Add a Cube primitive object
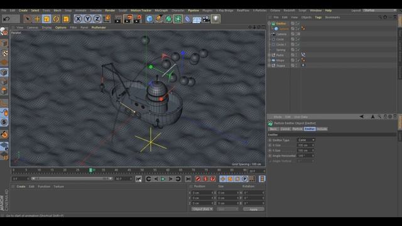Screen dimensions: 402x226 149,19
